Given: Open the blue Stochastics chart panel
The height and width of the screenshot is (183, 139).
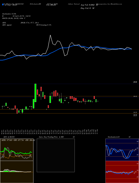Looking at the screenshot, I should click(122, 150).
